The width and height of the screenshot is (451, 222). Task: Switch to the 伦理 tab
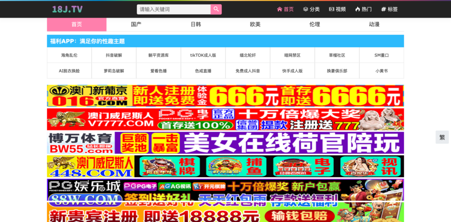pos(314,24)
